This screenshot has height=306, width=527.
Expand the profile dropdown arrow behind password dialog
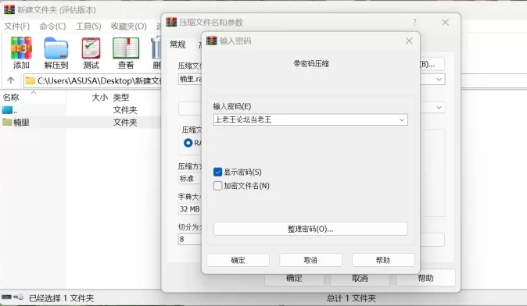pos(439,108)
